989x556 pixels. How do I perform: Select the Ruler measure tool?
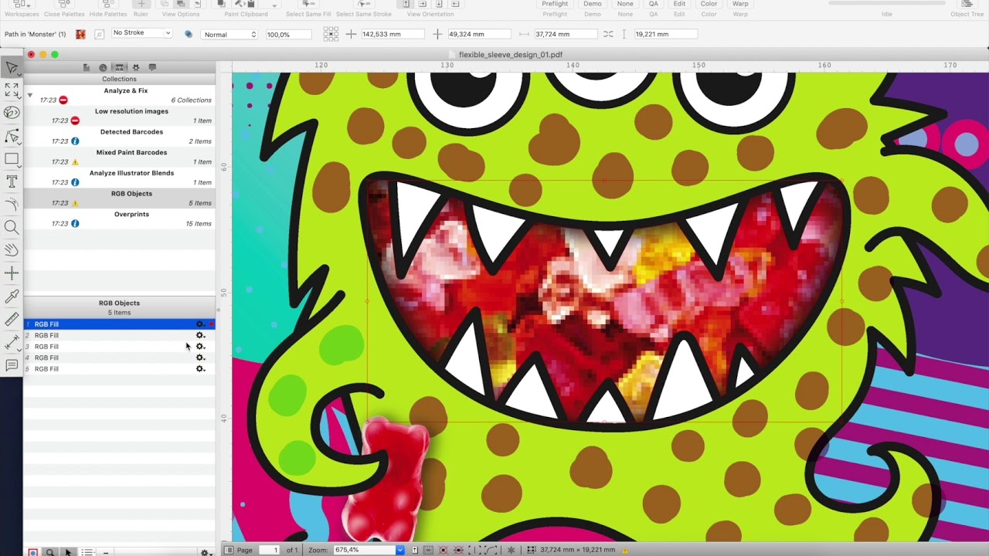tap(12, 319)
